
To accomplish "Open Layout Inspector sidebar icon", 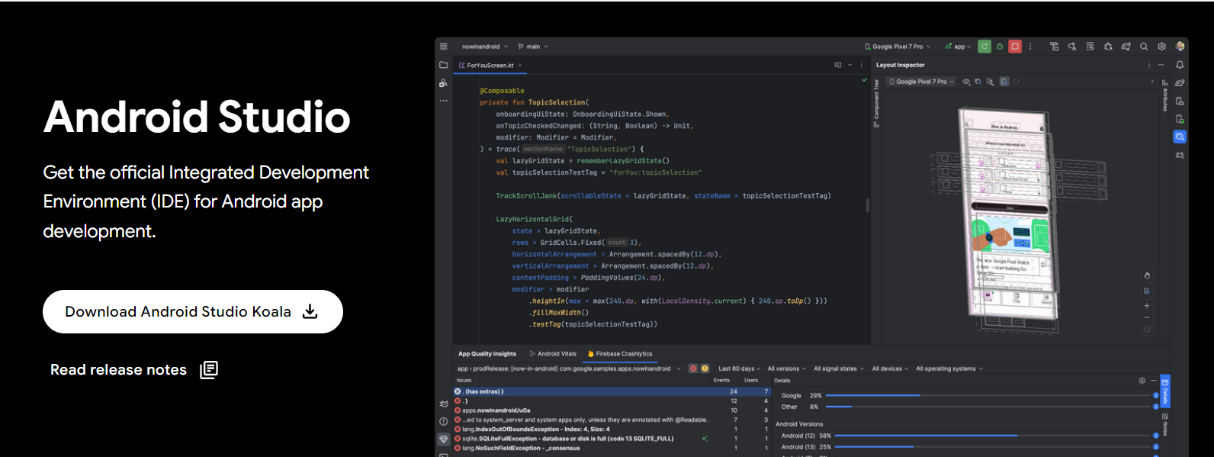I will pyautogui.click(x=1180, y=137).
